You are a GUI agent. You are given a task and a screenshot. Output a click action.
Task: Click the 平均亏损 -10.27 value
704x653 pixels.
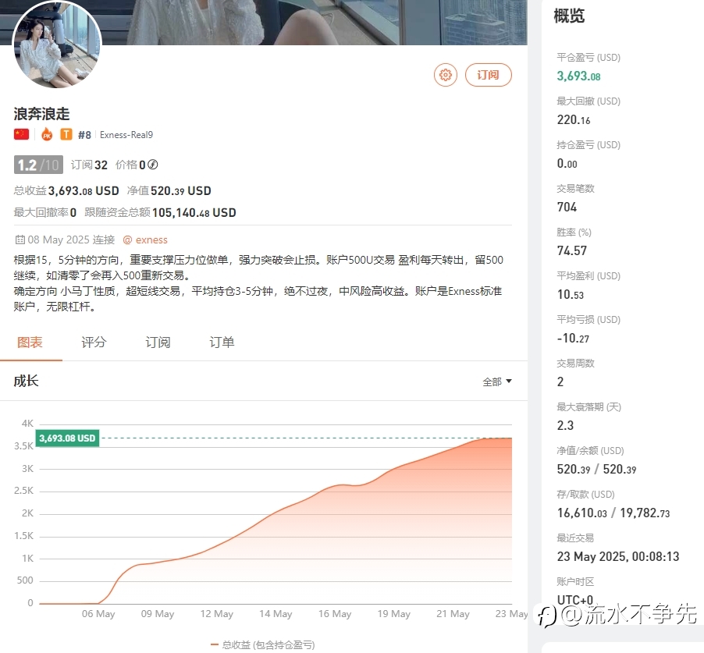coord(573,338)
